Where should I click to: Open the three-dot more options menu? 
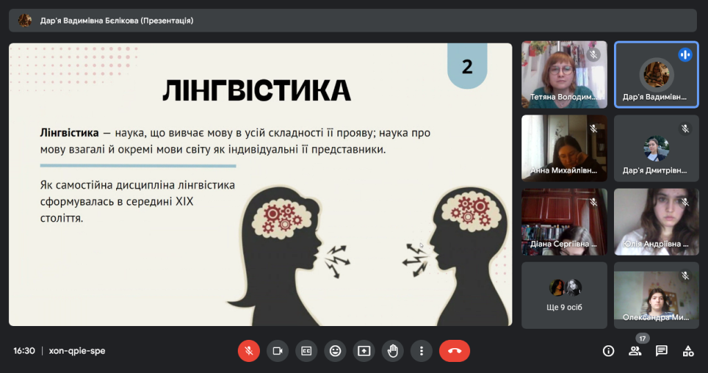click(421, 351)
